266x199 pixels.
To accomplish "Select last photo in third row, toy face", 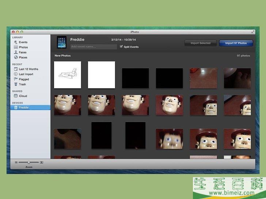I will [x=237, y=139].
